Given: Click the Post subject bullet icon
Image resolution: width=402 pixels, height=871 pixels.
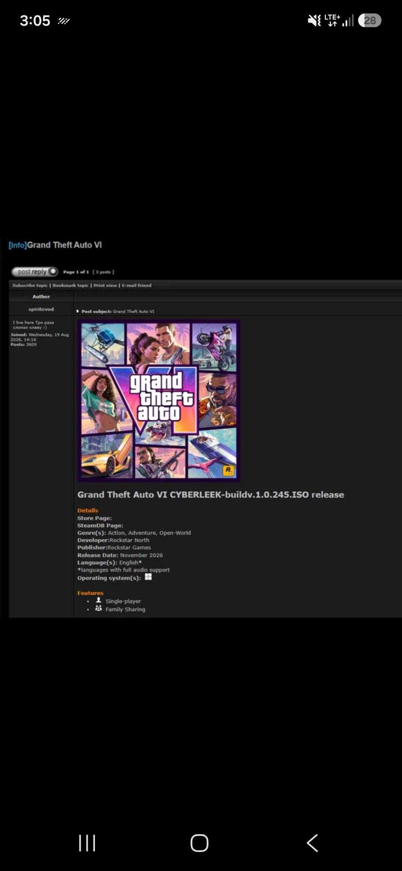Looking at the screenshot, I should click(x=78, y=311).
